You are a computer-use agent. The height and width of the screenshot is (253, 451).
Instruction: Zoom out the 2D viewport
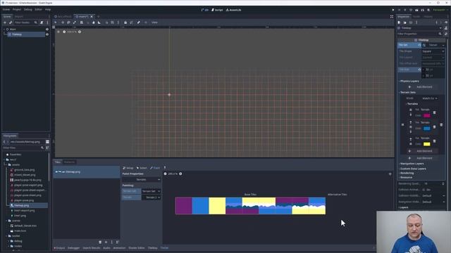(x=64, y=32)
